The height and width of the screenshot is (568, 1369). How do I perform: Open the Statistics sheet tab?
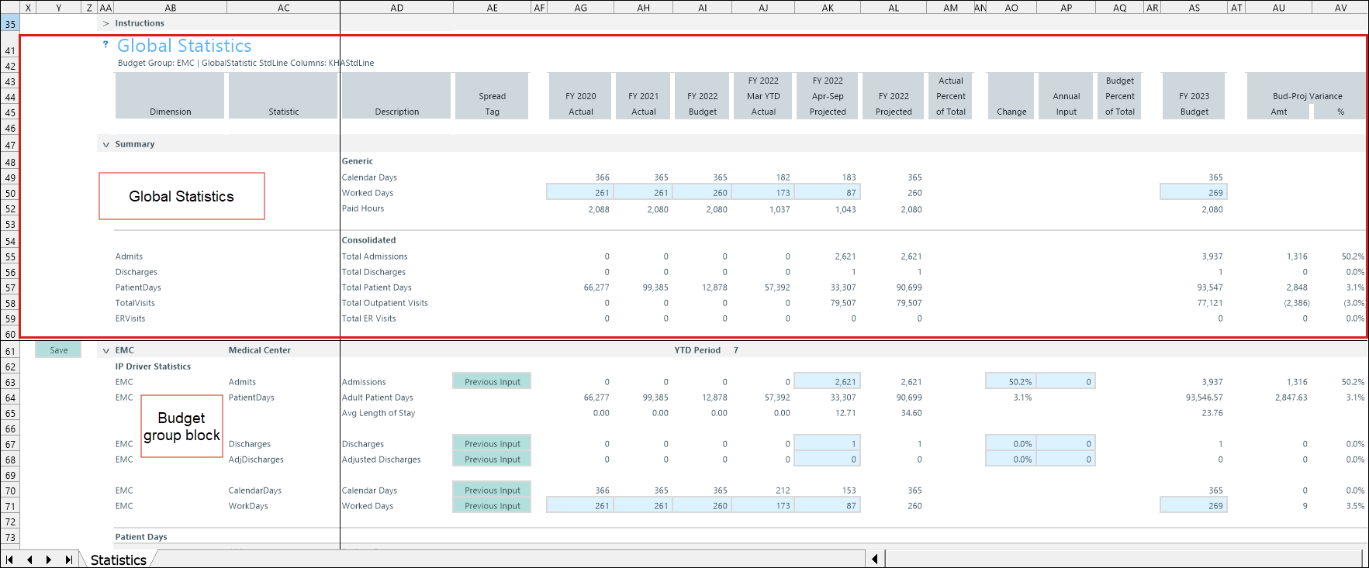[118, 559]
